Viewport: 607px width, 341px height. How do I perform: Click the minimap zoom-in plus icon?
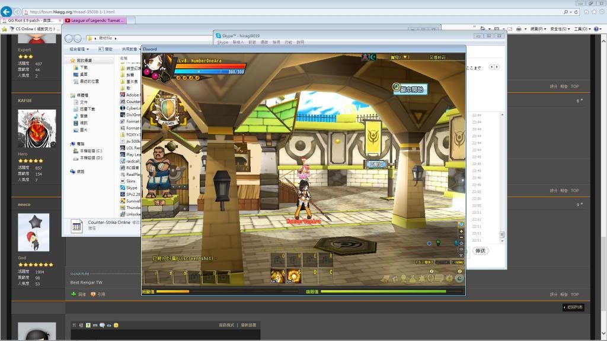(x=461, y=231)
